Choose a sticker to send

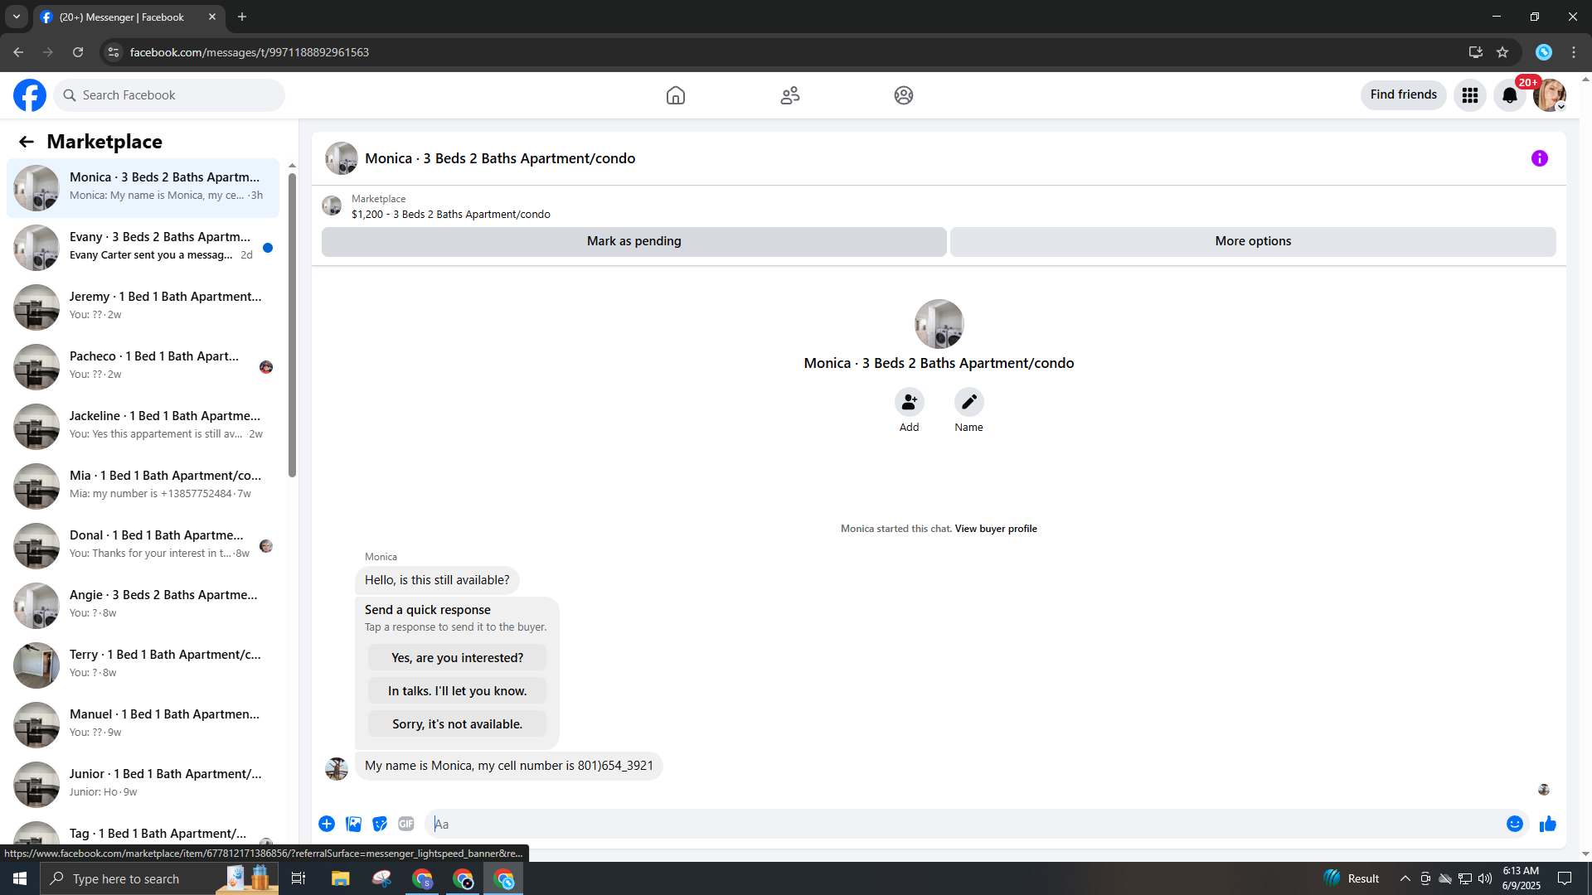click(380, 824)
